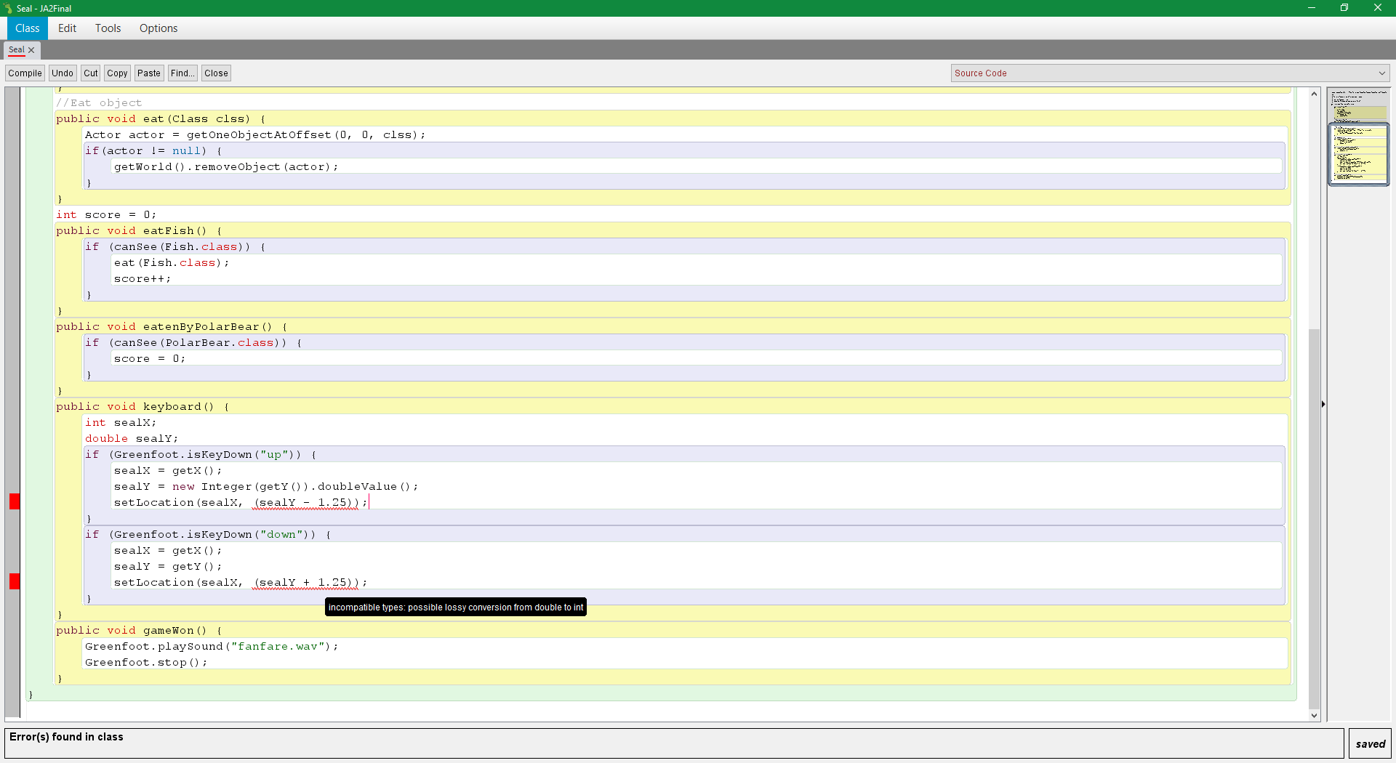Click the vertical scrollbar thumb
Image resolution: width=1396 pixels, height=763 pixels.
click(1314, 519)
